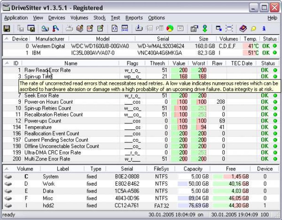Click the 50,00 GB capacity bar

194,184
